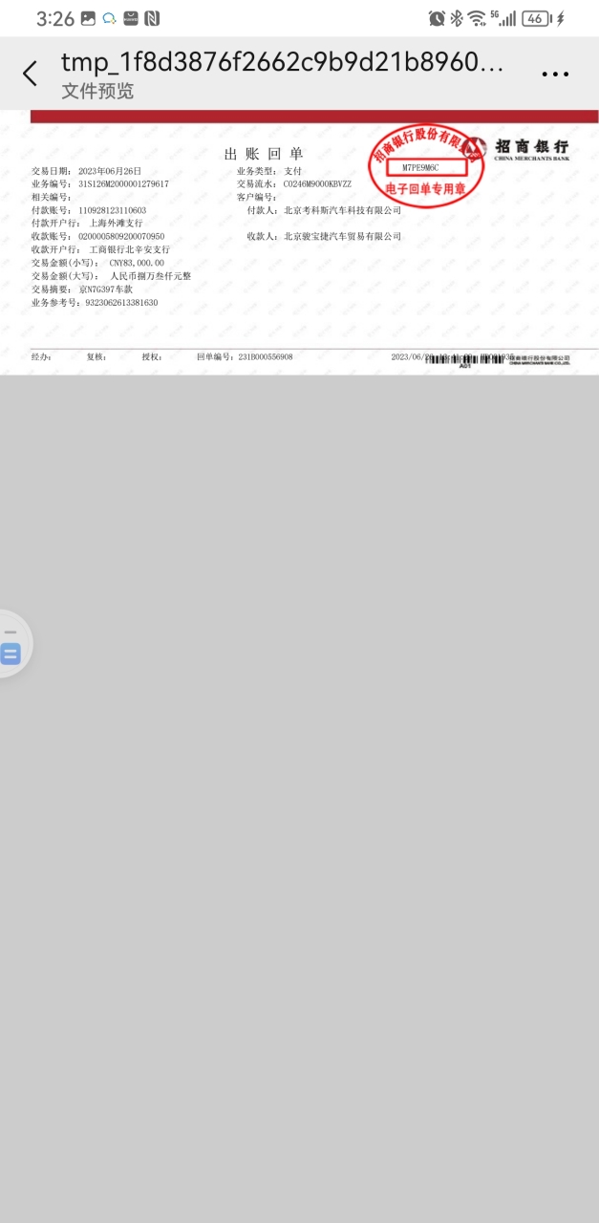Tap the red 电子回单专用章 stamp
This screenshot has width=599, height=1223.
[425, 165]
